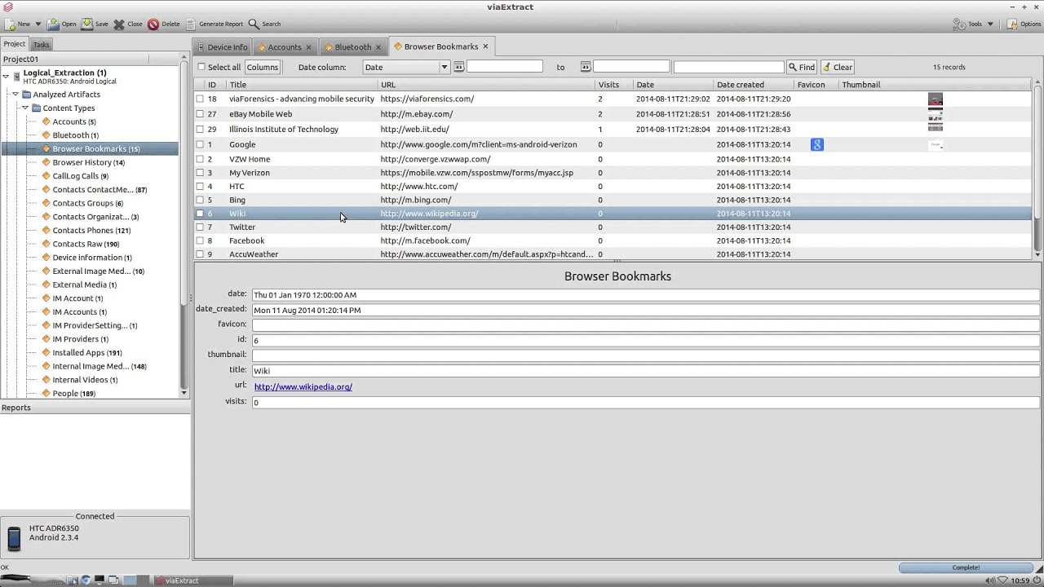1044x587 pixels.
Task: Open the Tools gears icon
Action: click(x=958, y=24)
